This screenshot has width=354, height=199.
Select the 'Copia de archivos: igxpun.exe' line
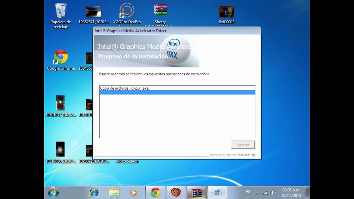click(177, 88)
